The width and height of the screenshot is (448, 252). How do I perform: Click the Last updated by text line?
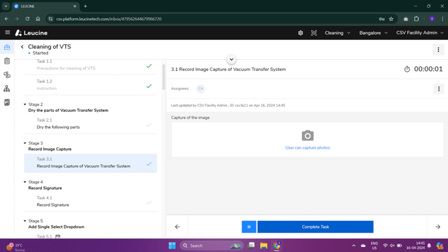[x=228, y=105]
